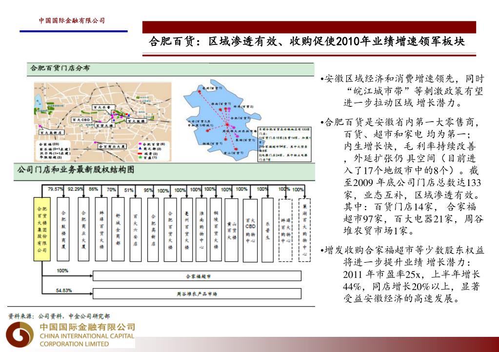
Task: Click the 沃尔玛 legend entry
Action: pyautogui.click(x=55, y=153)
